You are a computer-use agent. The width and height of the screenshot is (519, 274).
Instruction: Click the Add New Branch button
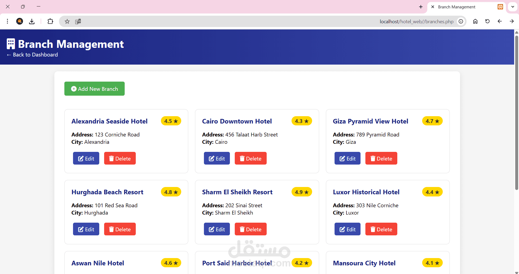[94, 89]
